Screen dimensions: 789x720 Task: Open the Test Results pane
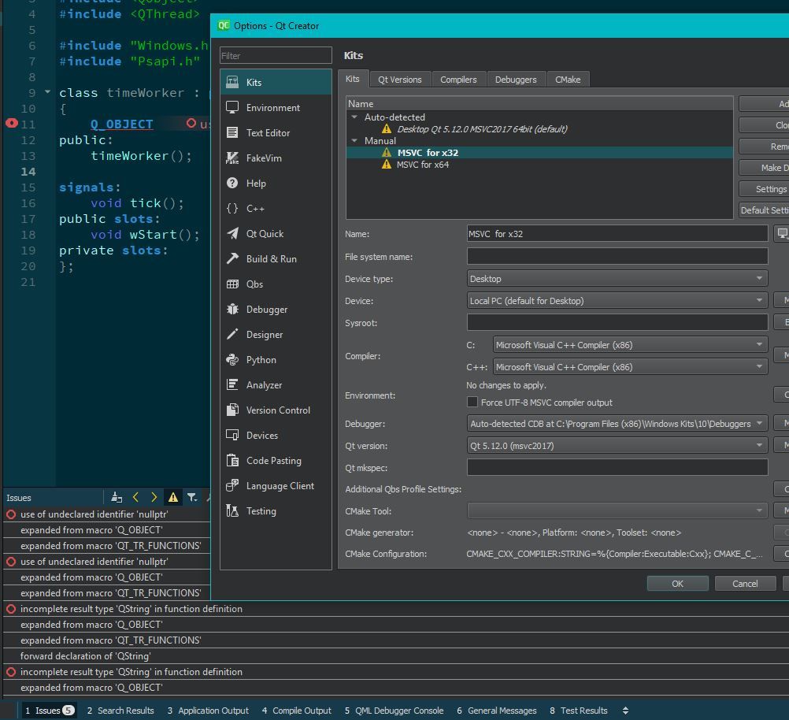click(580, 711)
